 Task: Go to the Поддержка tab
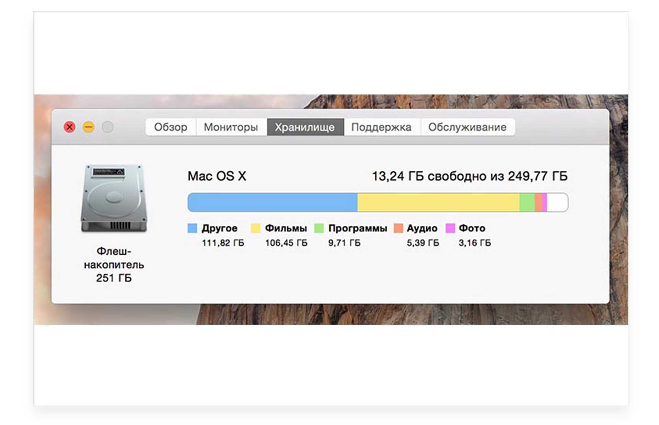(x=381, y=127)
